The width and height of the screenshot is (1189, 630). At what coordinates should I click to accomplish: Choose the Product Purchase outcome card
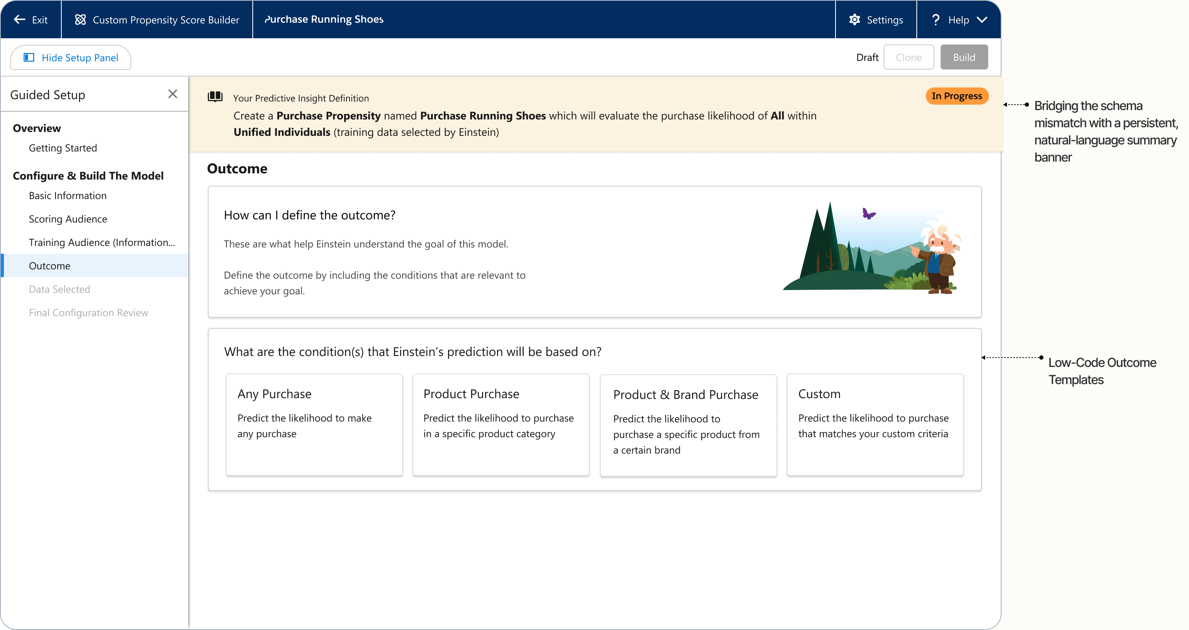coord(501,425)
